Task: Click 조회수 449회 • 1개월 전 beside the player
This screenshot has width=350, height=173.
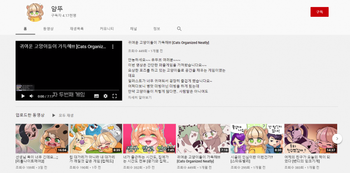Action: 145,51
